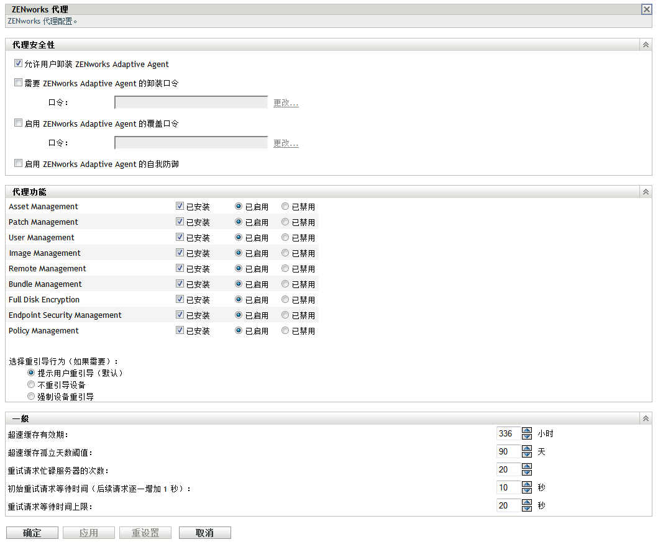The height and width of the screenshot is (542, 658).
Task: Select 已禁用 for Full Disk Encryption
Action: 285,299
